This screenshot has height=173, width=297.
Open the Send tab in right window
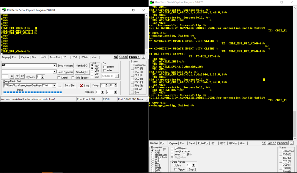192,143
